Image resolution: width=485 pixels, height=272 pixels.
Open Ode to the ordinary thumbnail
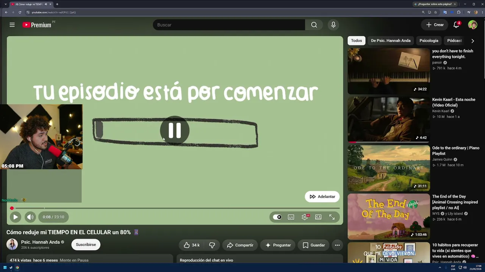point(389,168)
